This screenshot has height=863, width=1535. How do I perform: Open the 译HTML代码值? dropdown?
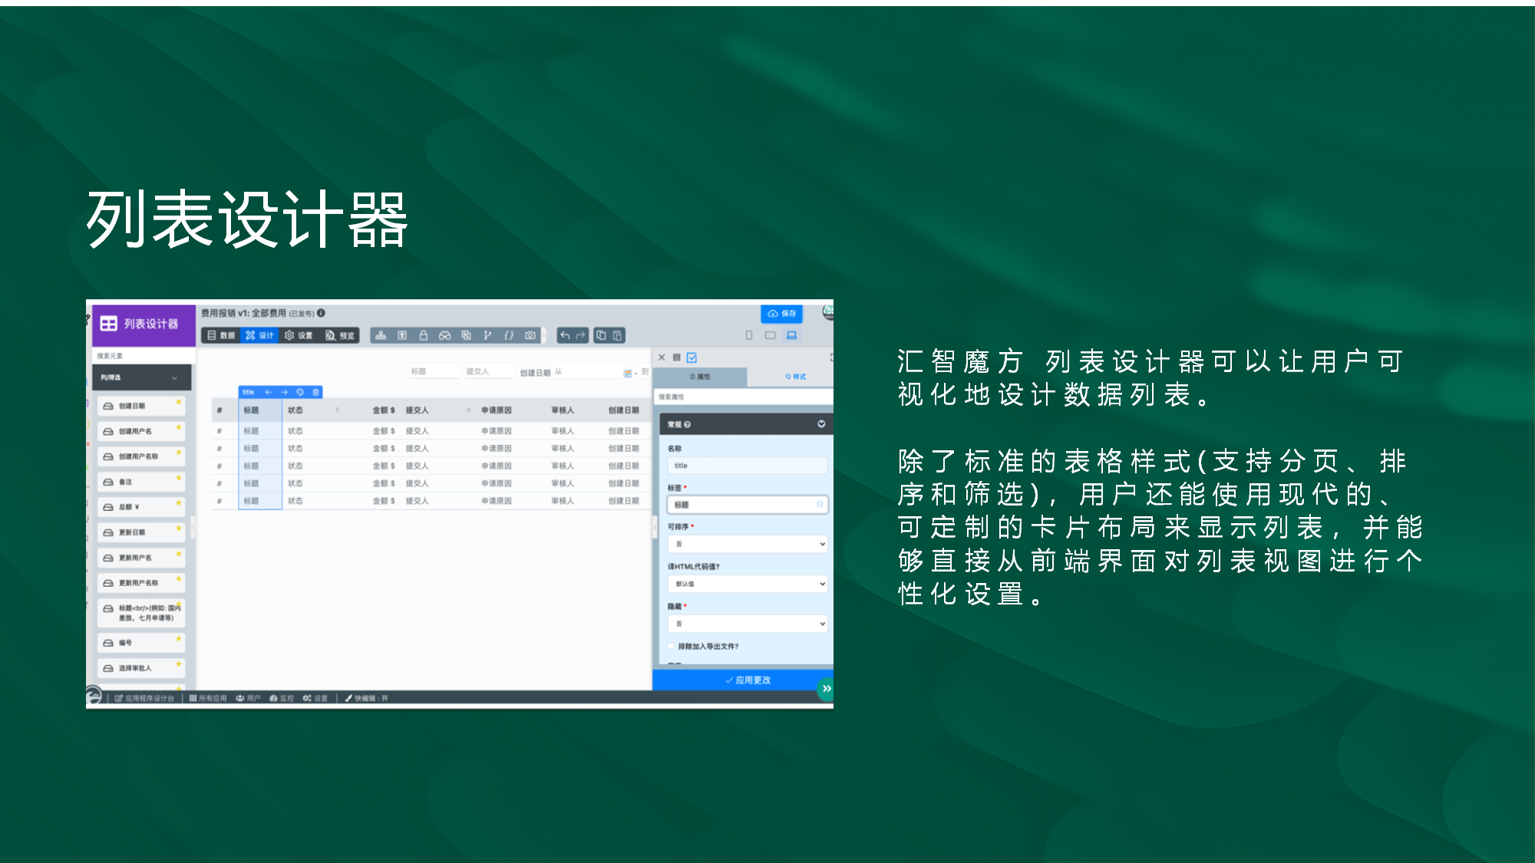click(x=748, y=584)
